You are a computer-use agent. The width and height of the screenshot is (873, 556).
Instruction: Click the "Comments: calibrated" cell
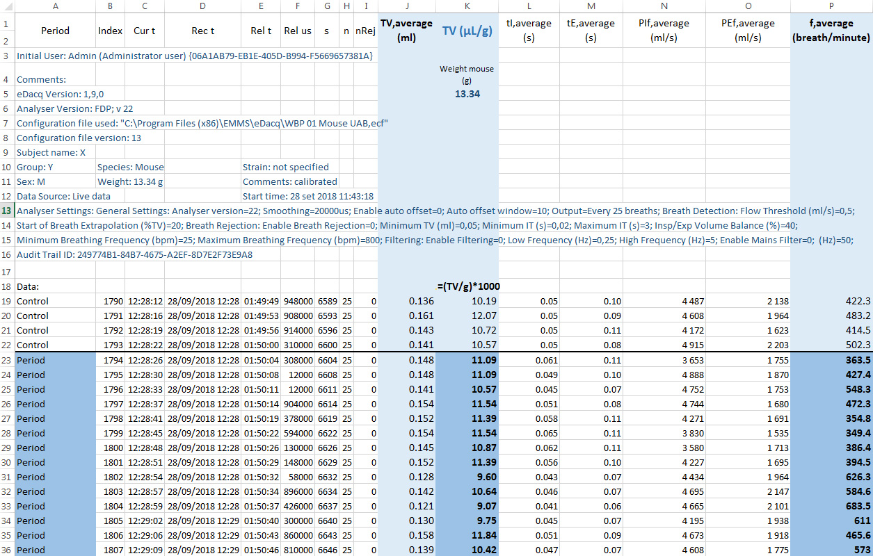pyautogui.click(x=290, y=181)
